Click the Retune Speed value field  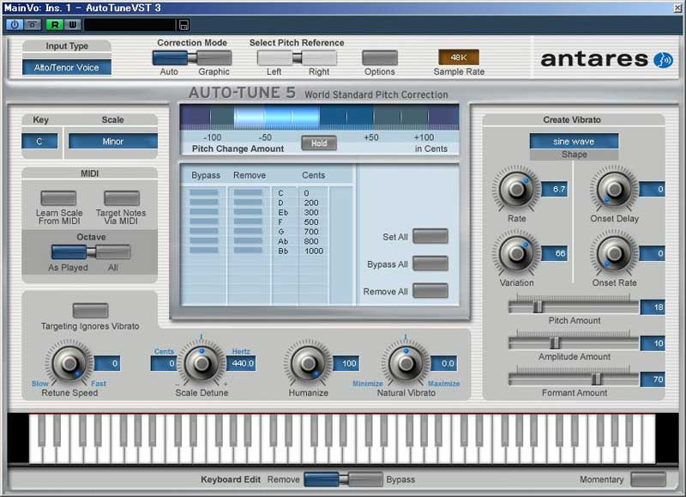107,363
